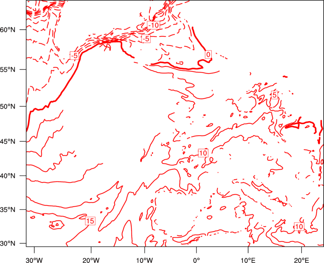This screenshot has height=263, width=324.
Task: Click the 40°N latitude axis label
Action: tap(8, 176)
